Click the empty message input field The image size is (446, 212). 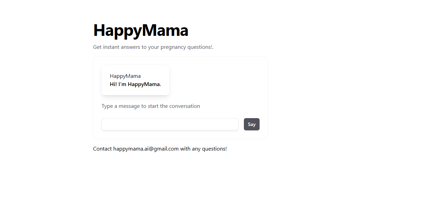170,124
